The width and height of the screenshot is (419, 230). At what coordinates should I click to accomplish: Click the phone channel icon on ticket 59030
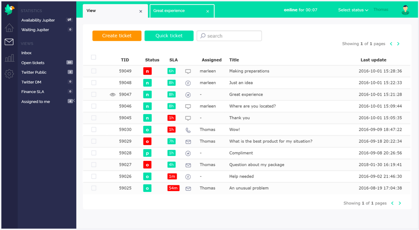188,129
